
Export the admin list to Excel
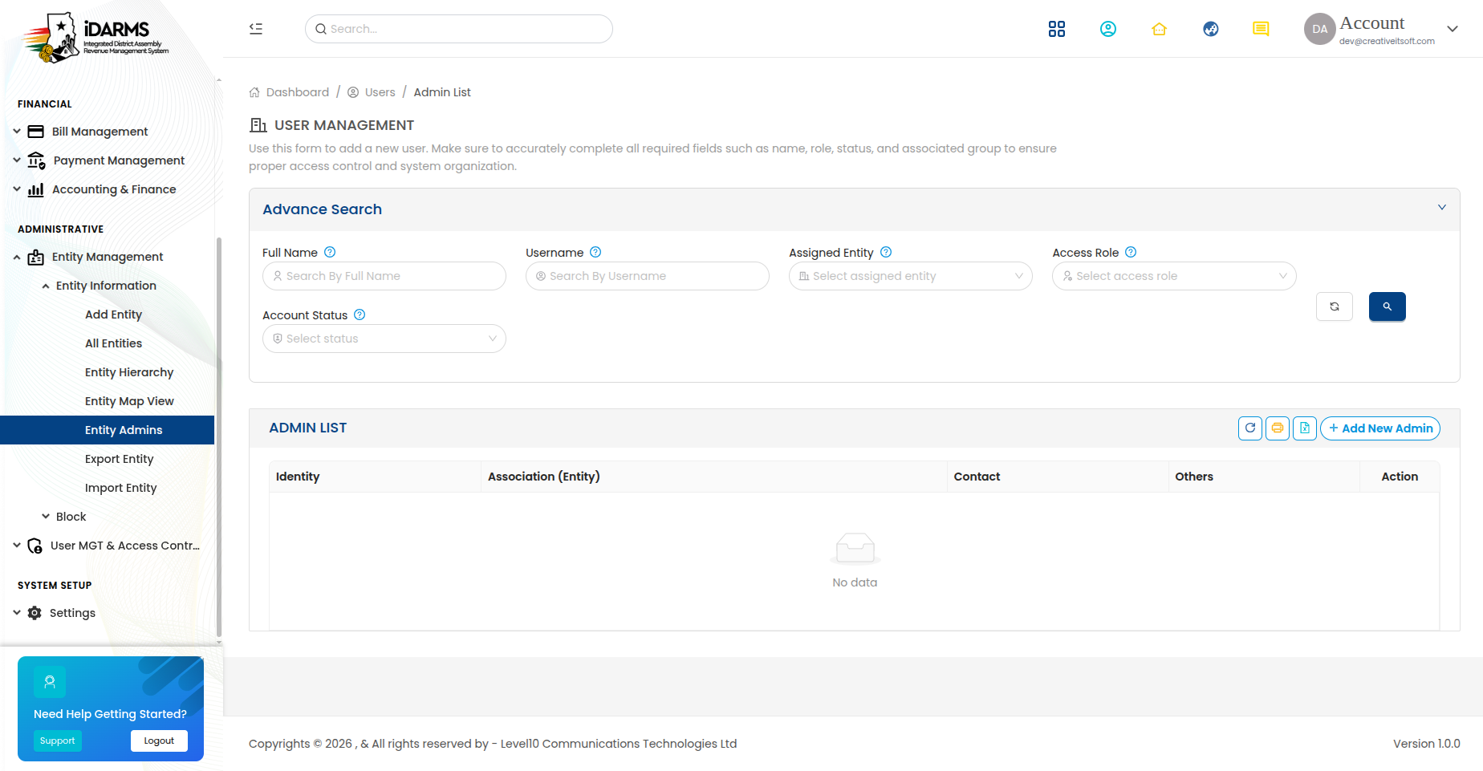(x=1305, y=428)
